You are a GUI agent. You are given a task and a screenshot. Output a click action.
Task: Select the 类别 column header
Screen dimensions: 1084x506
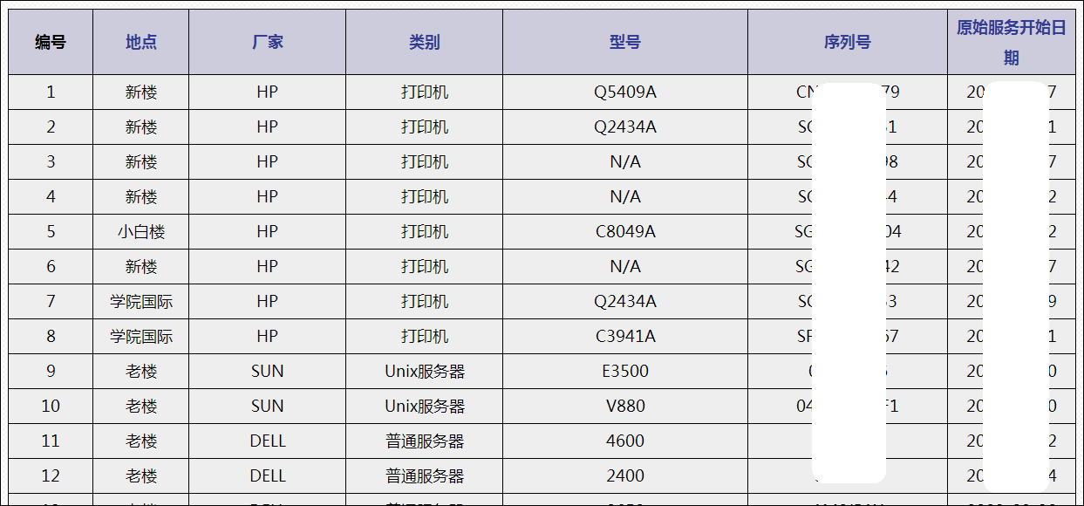point(425,42)
